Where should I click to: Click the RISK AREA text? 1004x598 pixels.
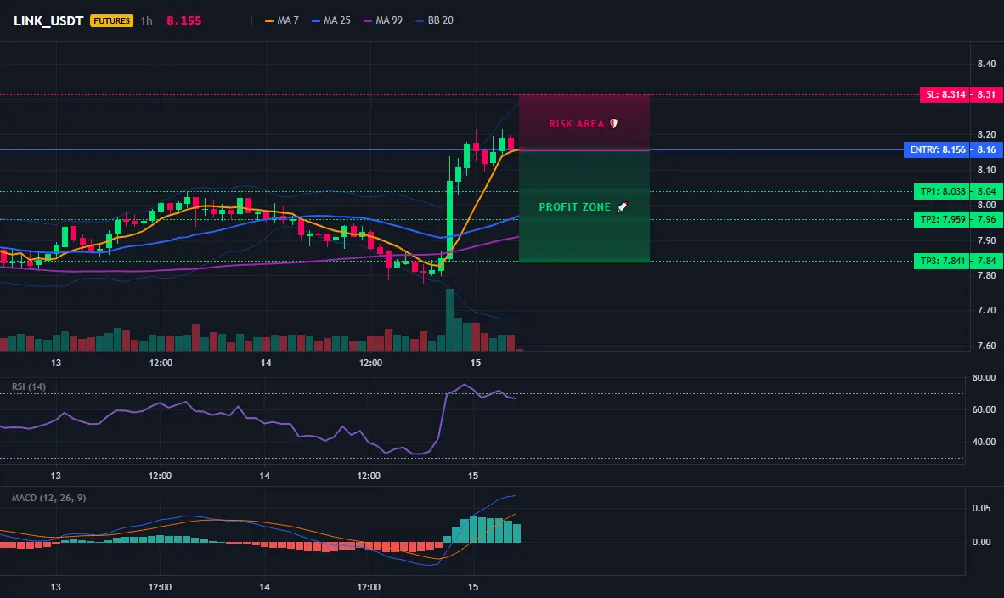coord(576,123)
